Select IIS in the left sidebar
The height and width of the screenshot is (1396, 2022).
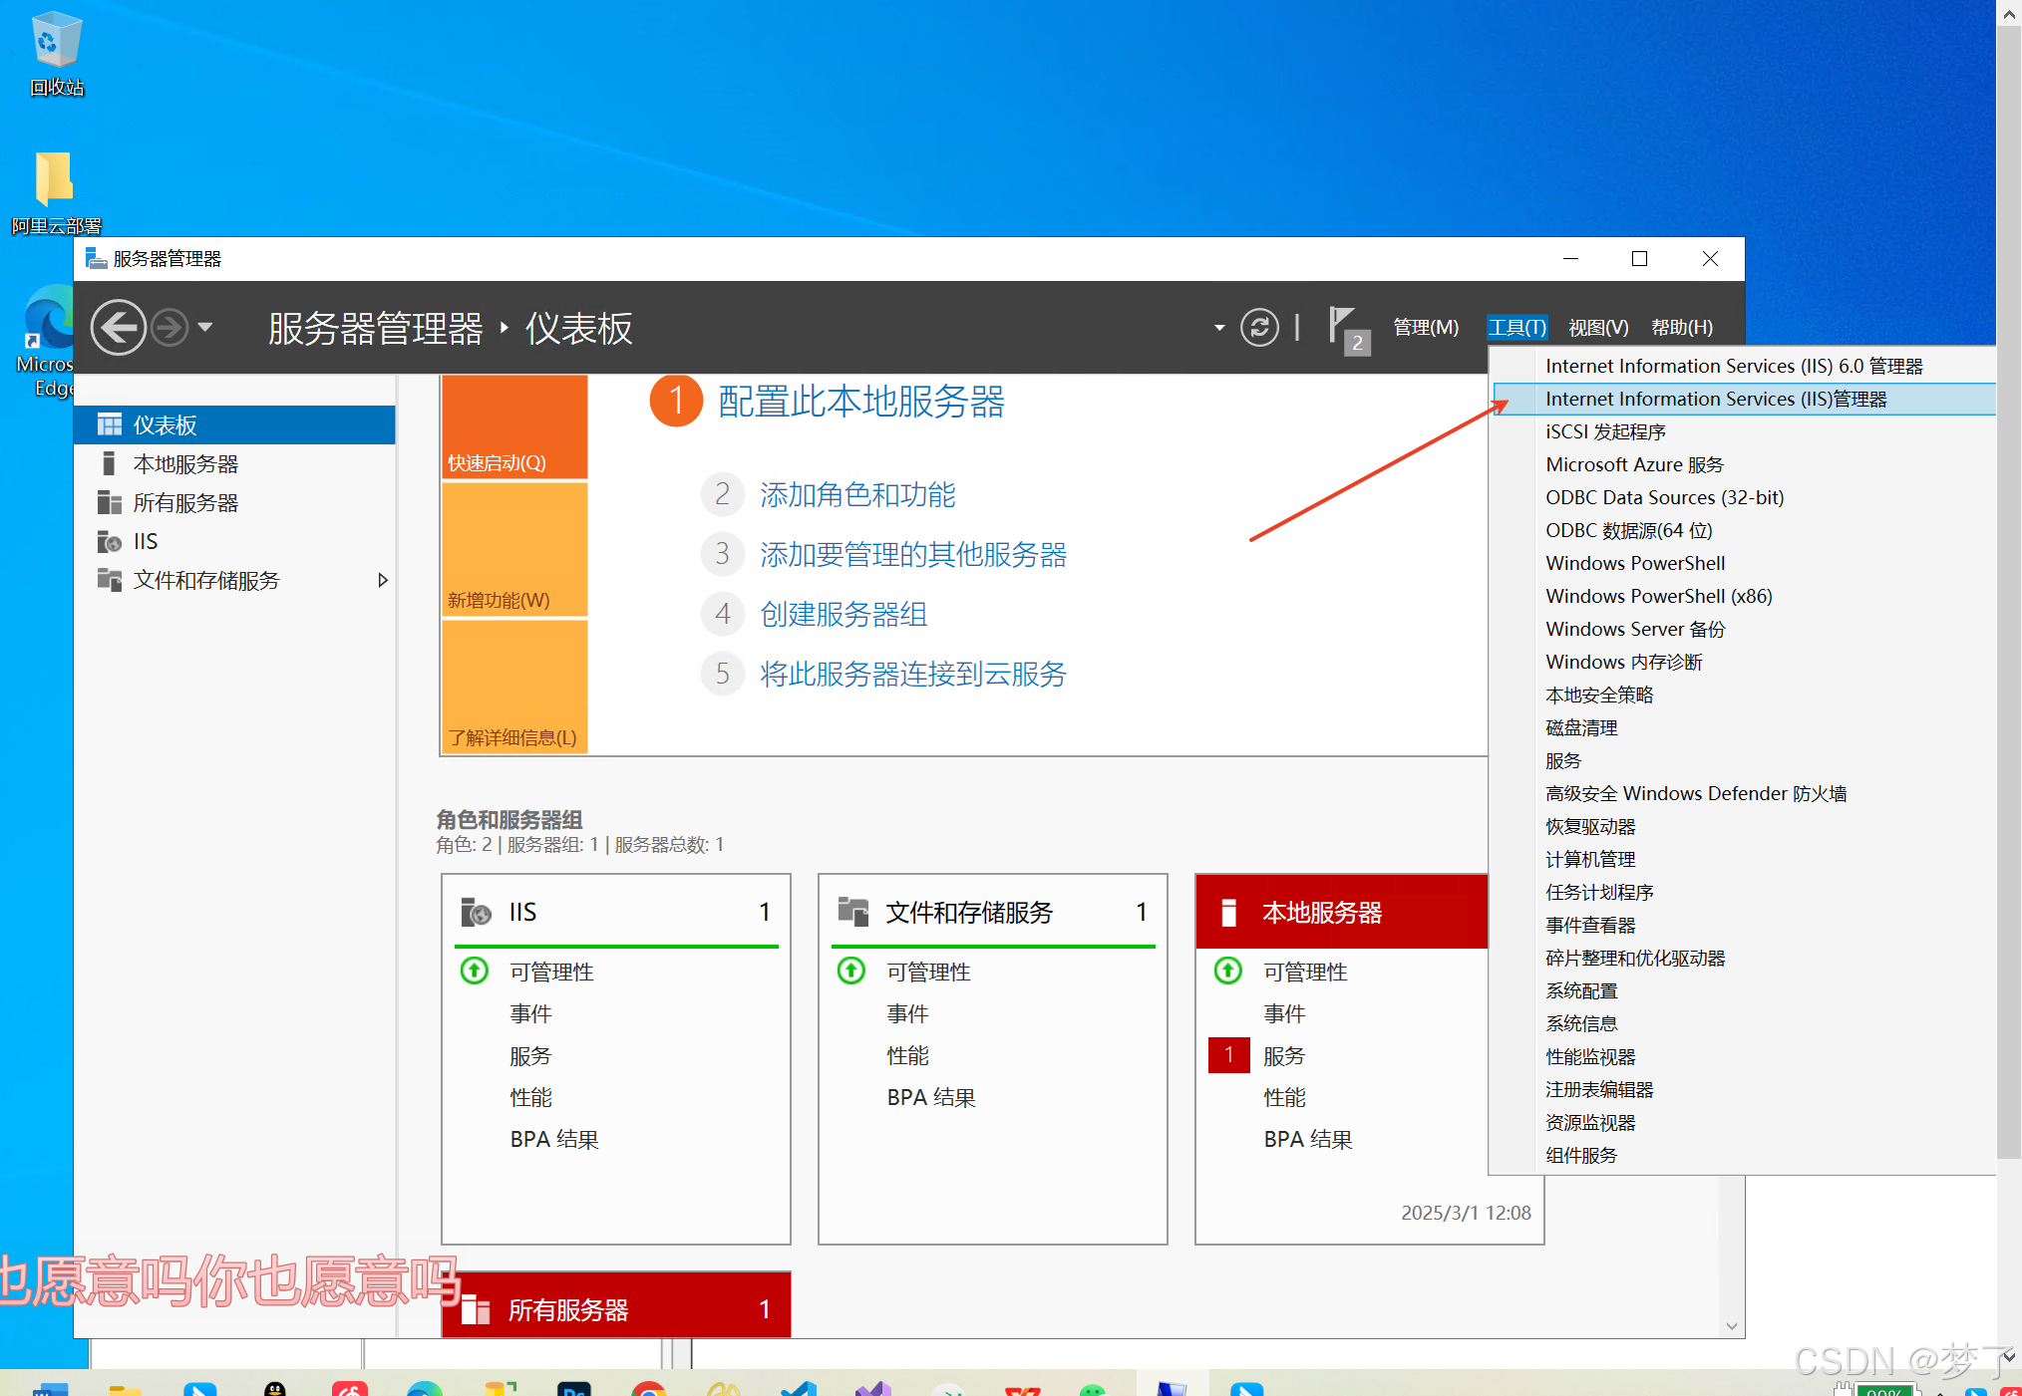pyautogui.click(x=146, y=541)
